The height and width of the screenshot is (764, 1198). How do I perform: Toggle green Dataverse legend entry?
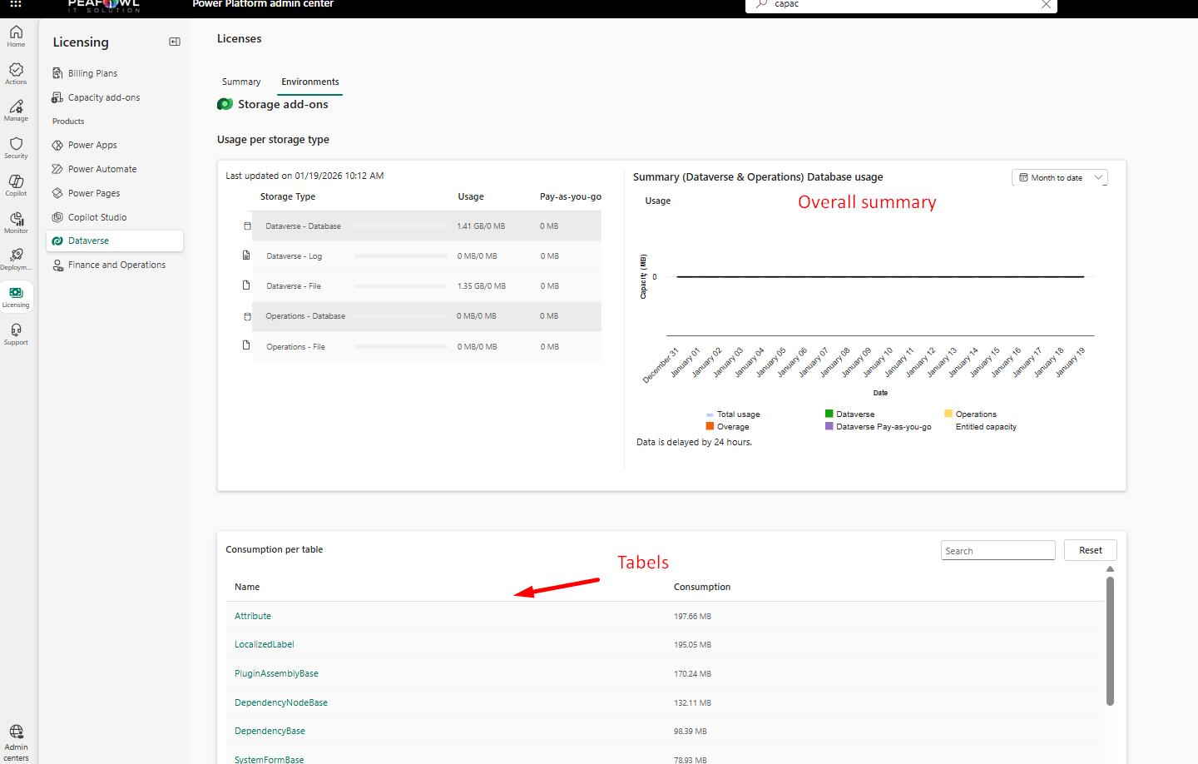(x=849, y=414)
